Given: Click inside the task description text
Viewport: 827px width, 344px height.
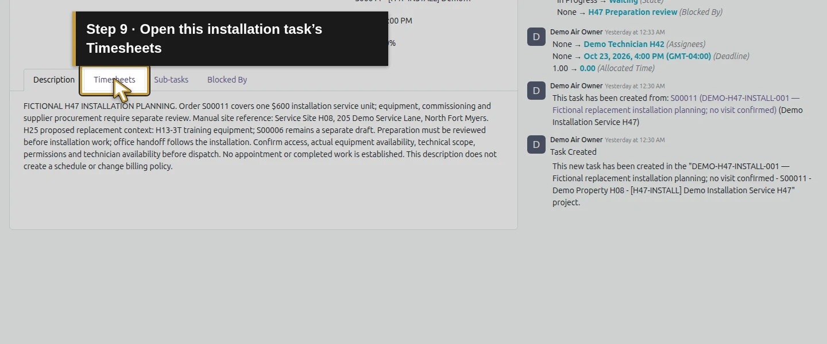Looking at the screenshot, I should pos(260,136).
